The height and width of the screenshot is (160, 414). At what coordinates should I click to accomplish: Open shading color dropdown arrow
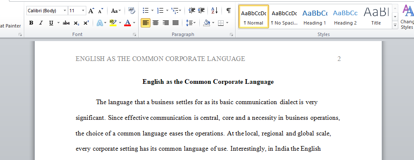click(213, 23)
